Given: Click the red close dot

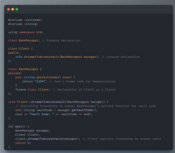Looking at the screenshot, I should 8,9.
